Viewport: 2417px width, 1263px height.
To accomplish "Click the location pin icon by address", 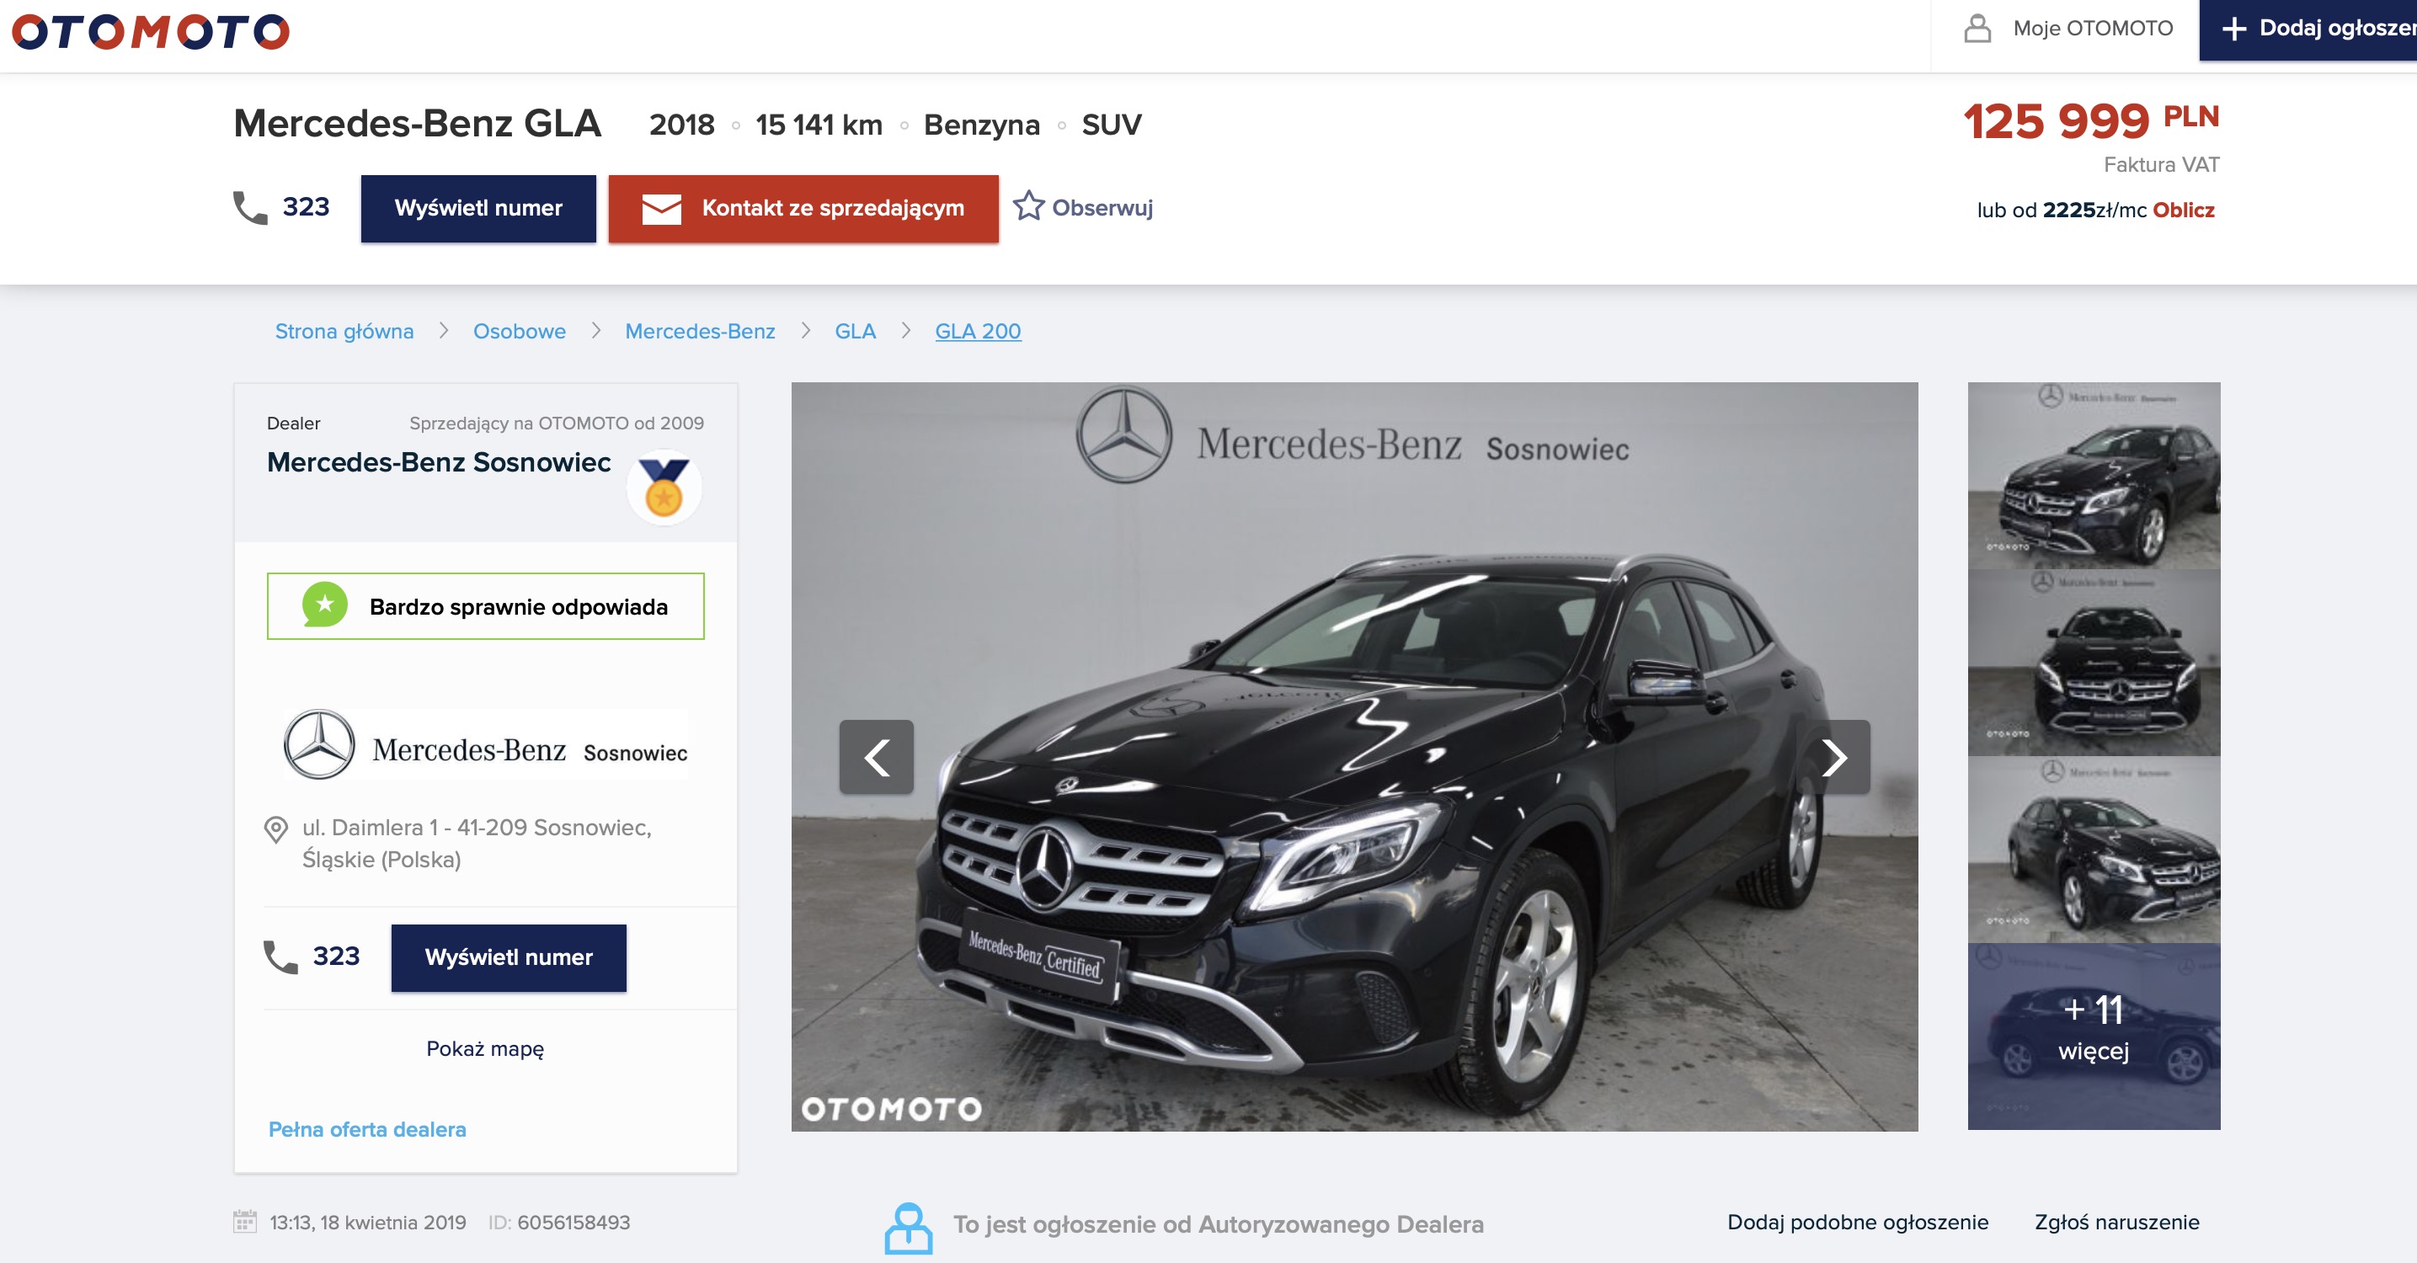I will click(276, 829).
